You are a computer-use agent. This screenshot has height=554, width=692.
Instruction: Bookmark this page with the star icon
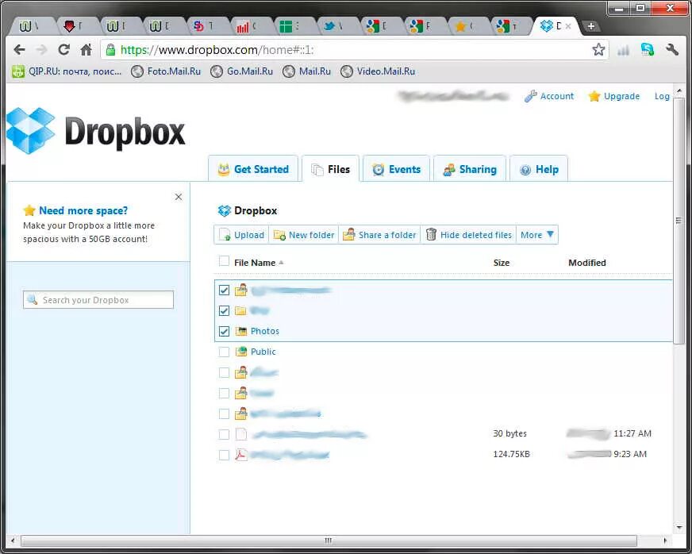pos(598,49)
